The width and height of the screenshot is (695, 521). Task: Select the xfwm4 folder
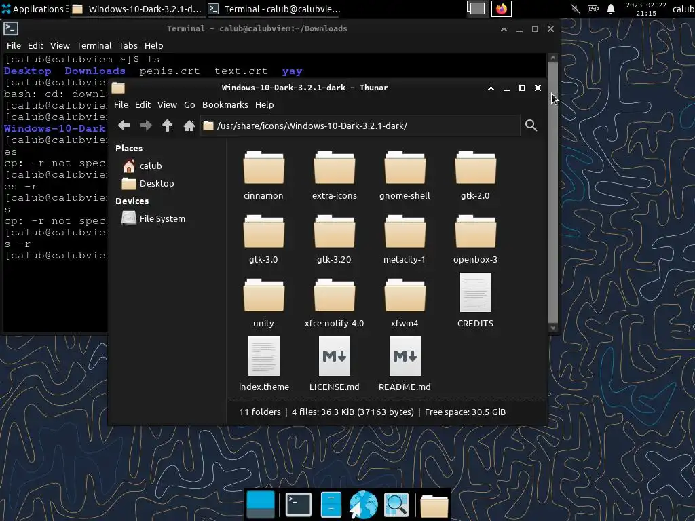[405, 303]
